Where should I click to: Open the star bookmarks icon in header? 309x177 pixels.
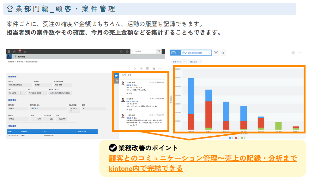click(x=25, y=51)
